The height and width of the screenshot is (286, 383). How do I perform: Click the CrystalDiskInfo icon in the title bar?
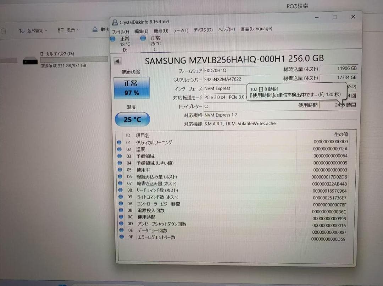point(115,22)
